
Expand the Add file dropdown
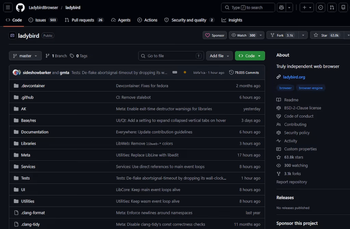(x=219, y=56)
